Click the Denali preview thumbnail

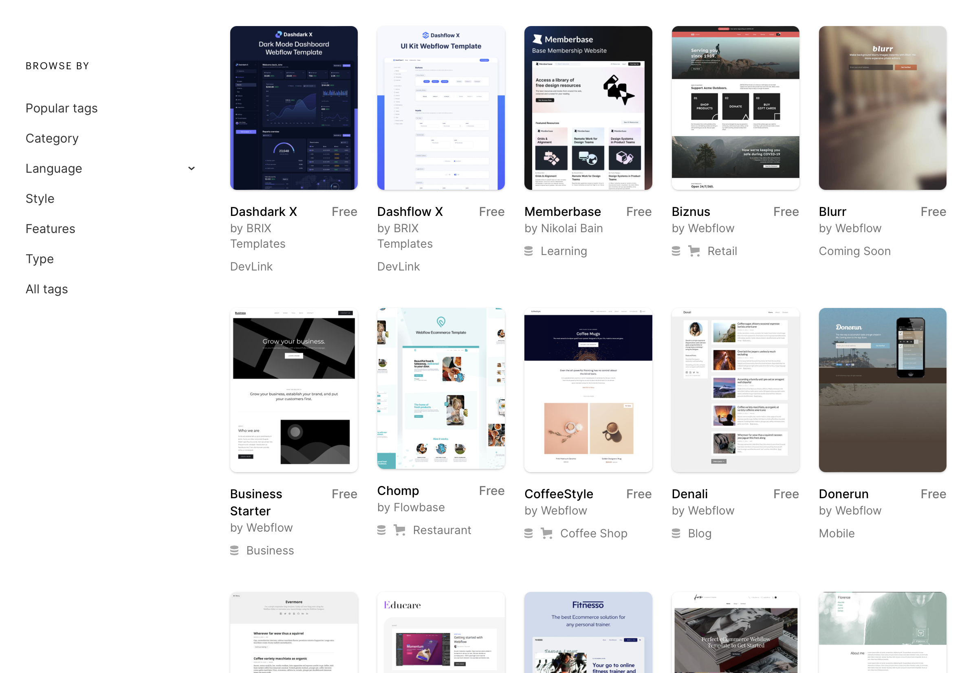click(x=735, y=390)
